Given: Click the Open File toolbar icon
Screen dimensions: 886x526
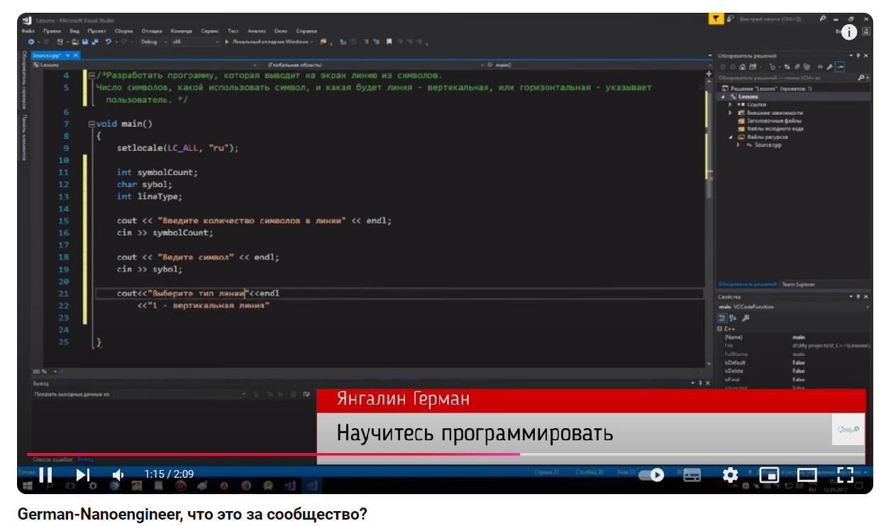Looking at the screenshot, I should [x=75, y=42].
